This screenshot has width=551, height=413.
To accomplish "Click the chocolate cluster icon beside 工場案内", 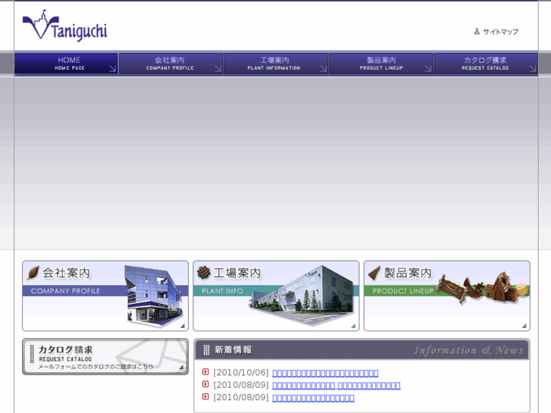I will (204, 272).
